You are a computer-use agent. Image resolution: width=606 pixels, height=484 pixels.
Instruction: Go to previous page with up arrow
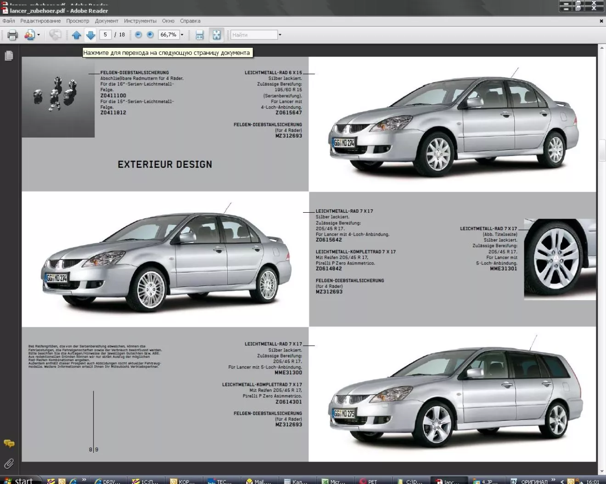tap(76, 35)
